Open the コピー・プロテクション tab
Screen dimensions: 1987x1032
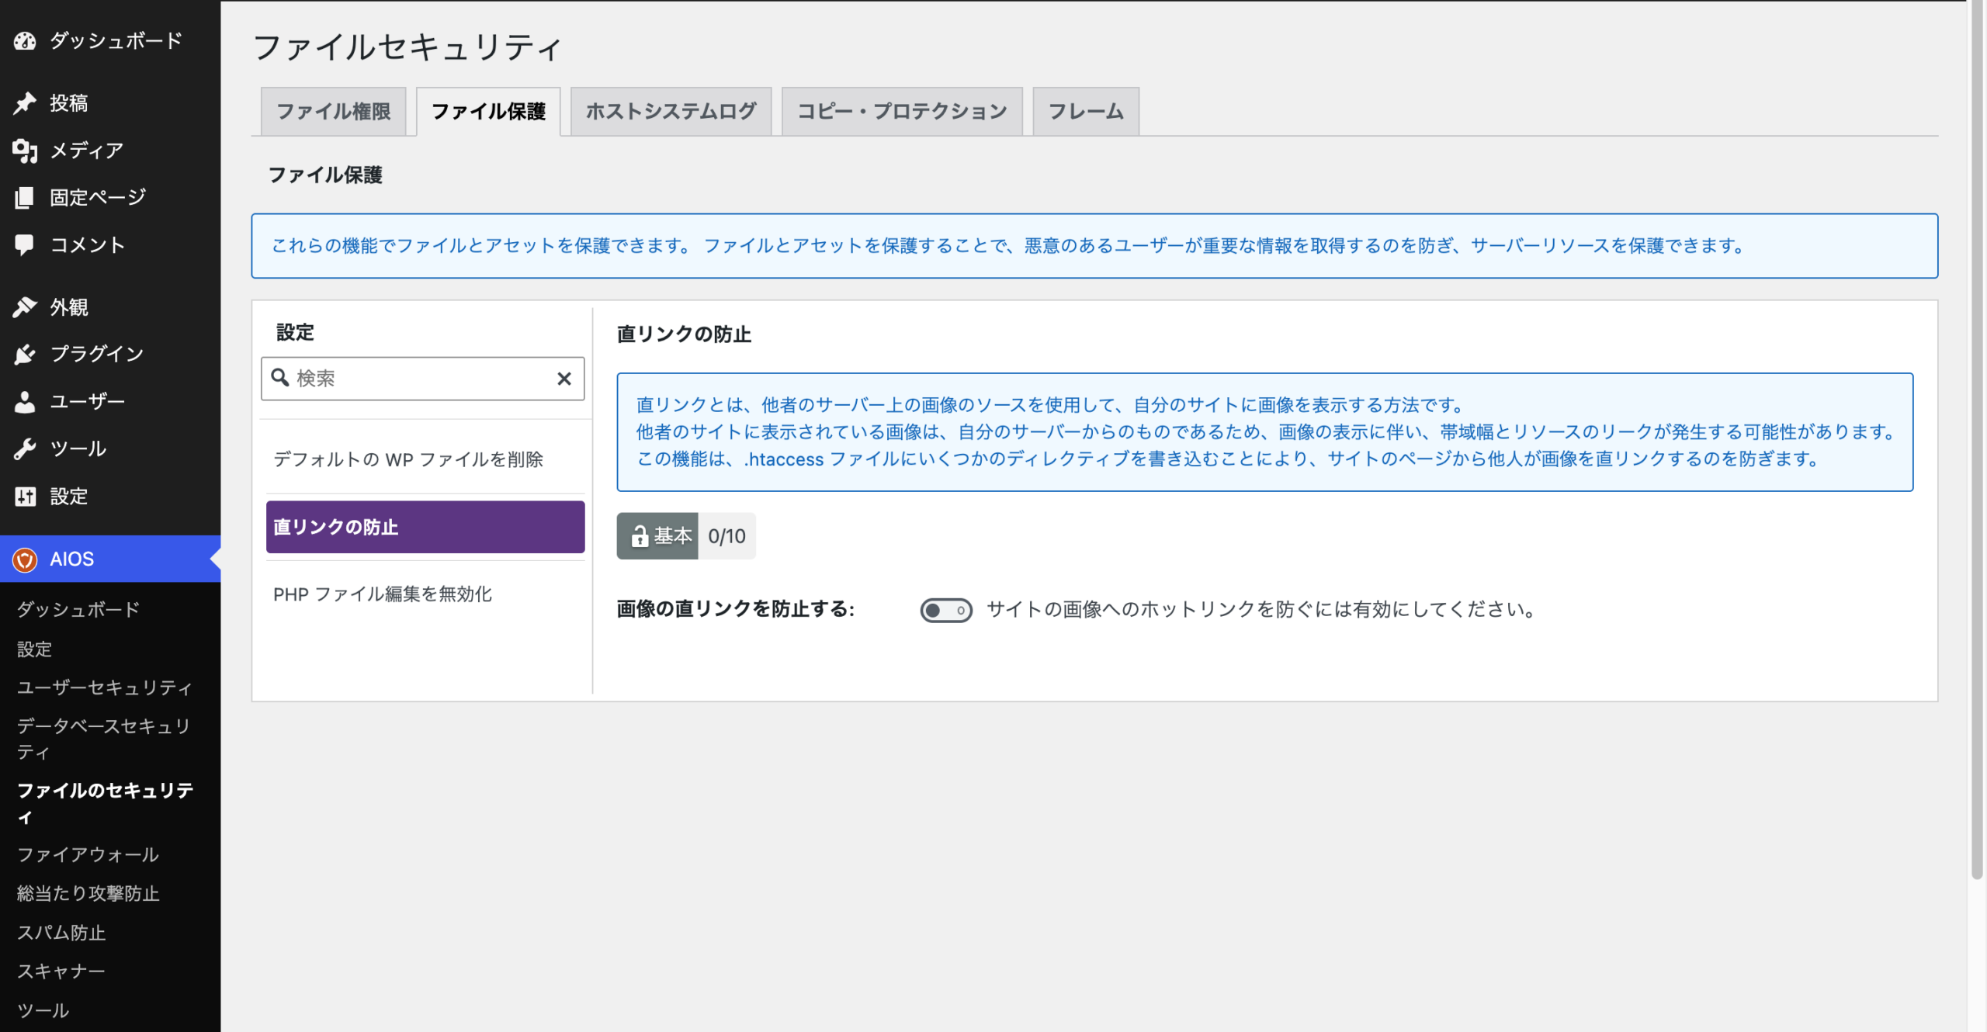[902, 112]
